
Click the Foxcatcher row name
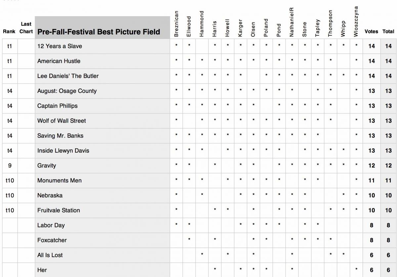[x=52, y=240]
